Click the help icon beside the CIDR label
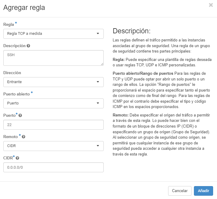 17,158
